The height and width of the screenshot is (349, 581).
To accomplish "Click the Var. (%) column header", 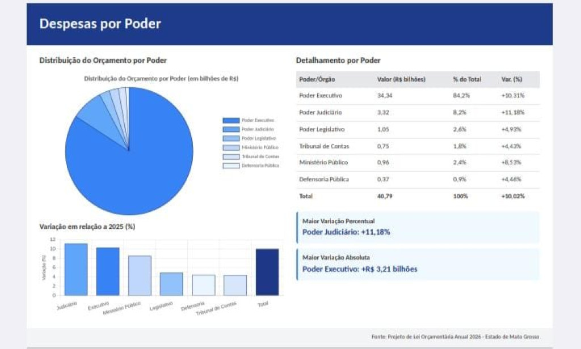I will click(512, 79).
